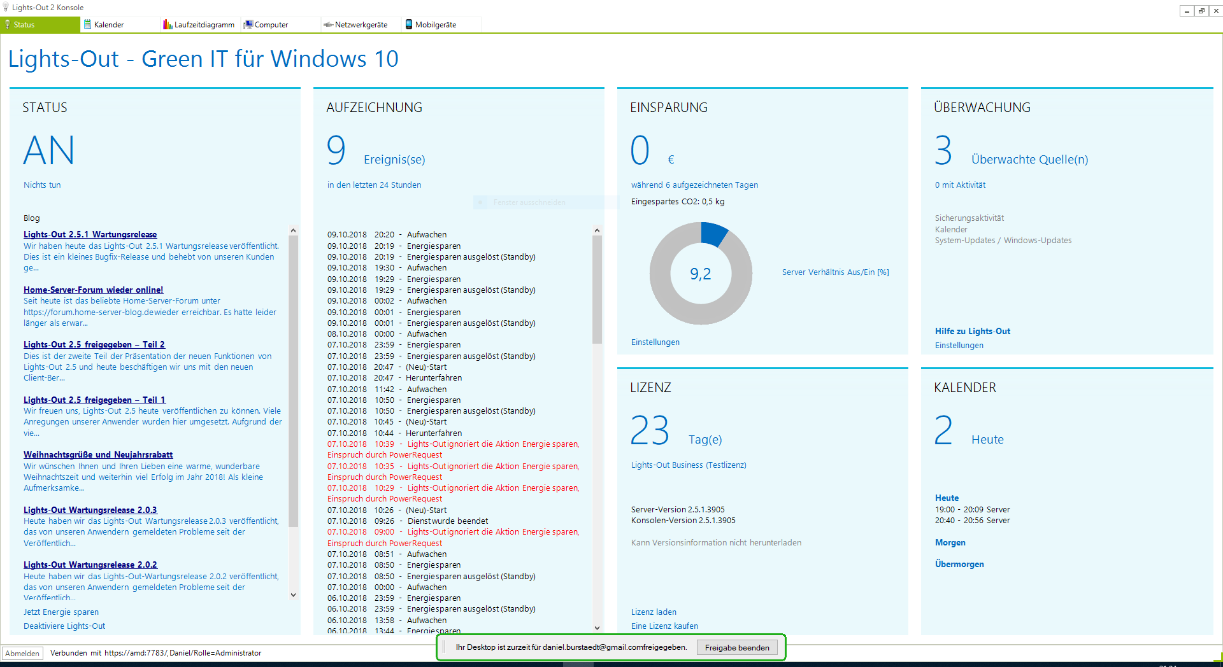
Task: Click the blue segment of donut chart
Action: coord(713,233)
